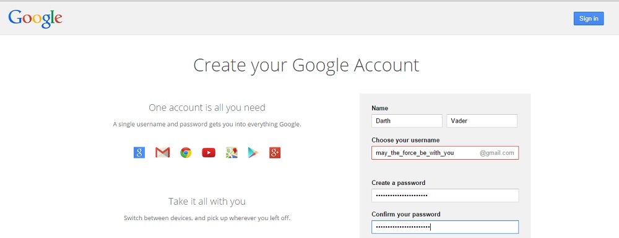This screenshot has height=238, width=619.
Task: Click the Take it all with you heading
Action: [207, 202]
